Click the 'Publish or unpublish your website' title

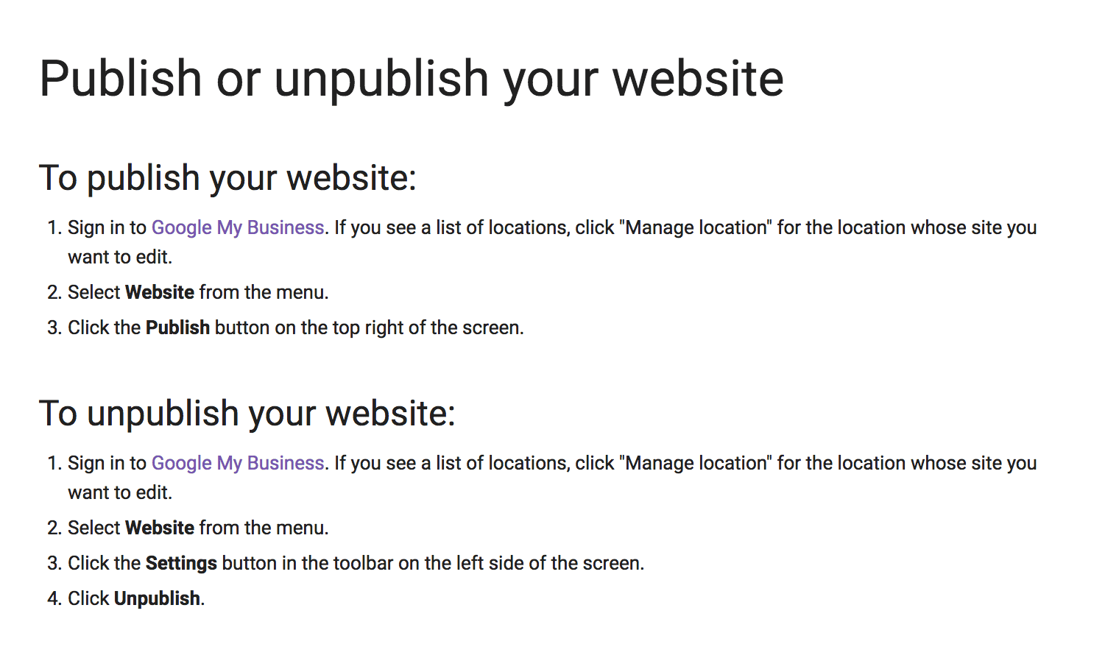412,79
